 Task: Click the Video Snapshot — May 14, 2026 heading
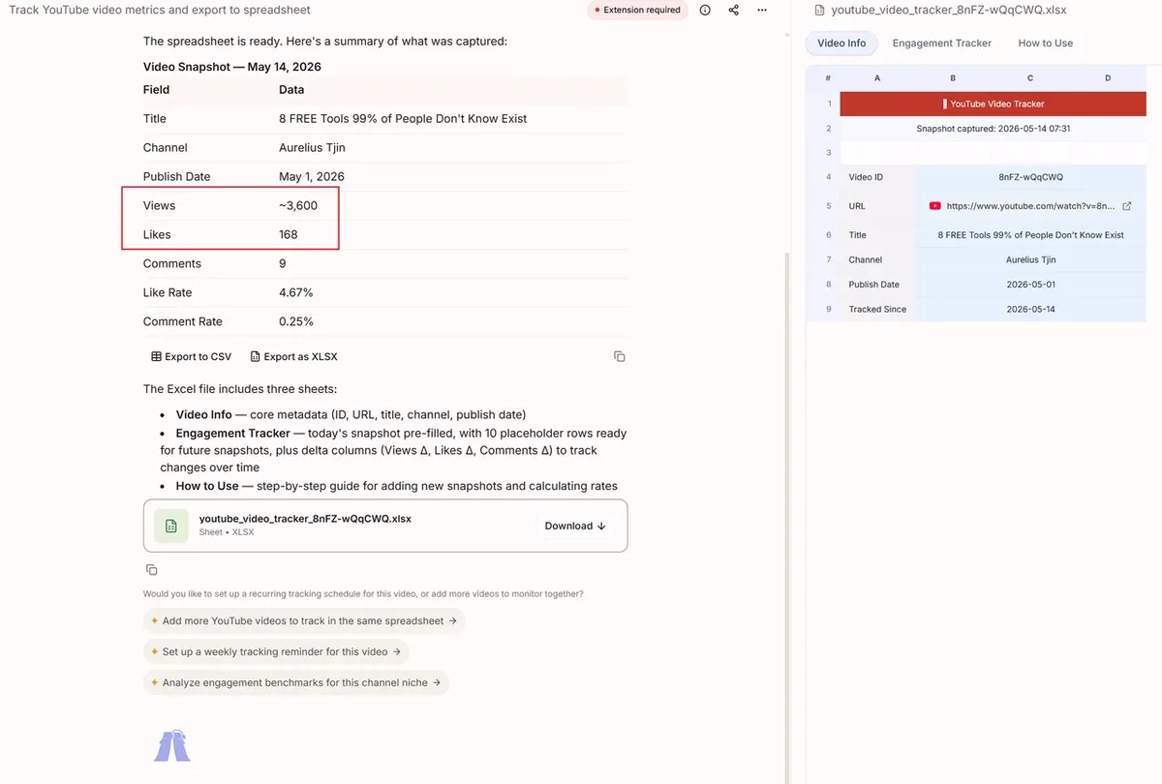232,67
